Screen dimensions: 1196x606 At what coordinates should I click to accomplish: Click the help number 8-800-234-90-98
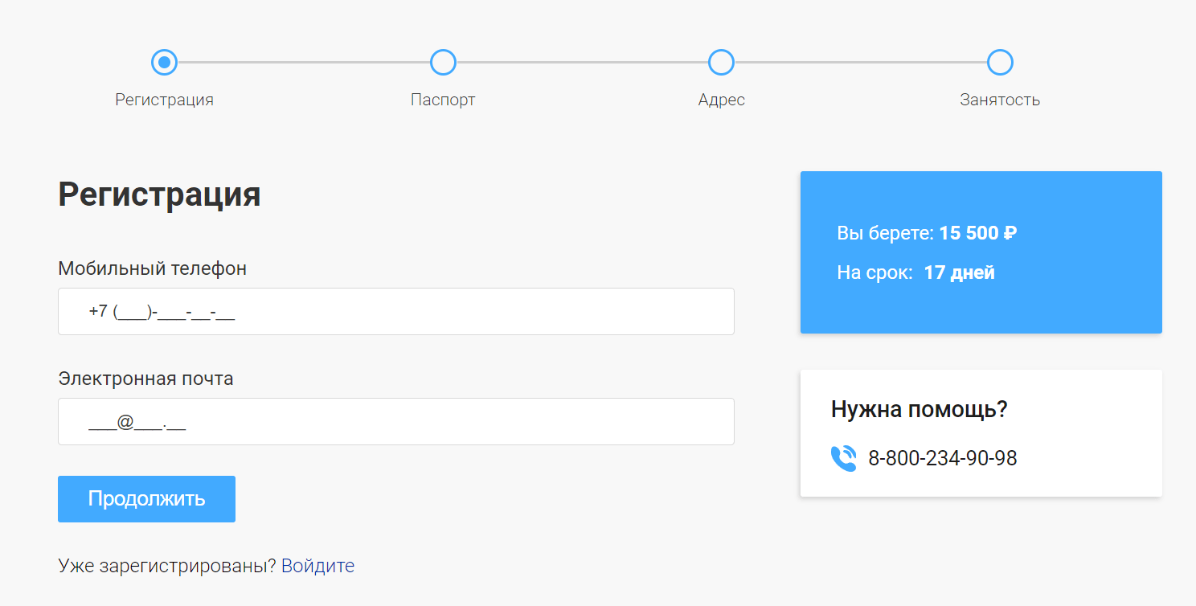point(943,458)
